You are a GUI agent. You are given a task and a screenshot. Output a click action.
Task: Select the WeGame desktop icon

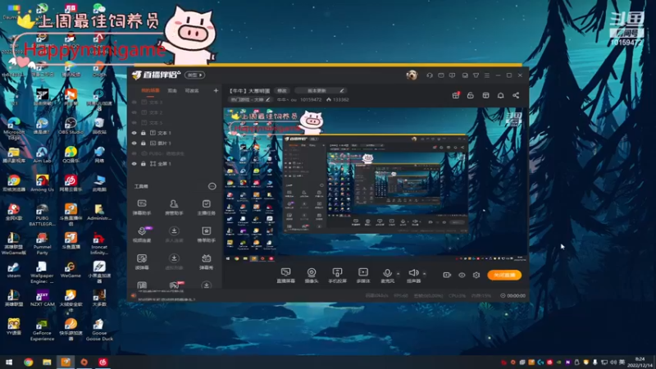point(71,270)
